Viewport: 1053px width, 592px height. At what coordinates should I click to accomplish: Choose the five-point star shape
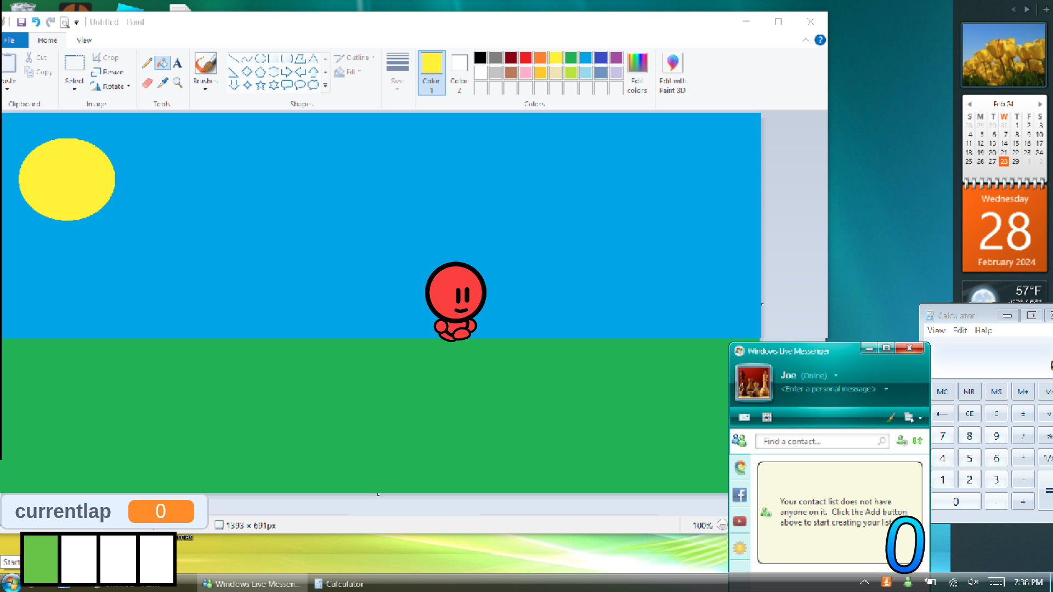[x=261, y=85]
